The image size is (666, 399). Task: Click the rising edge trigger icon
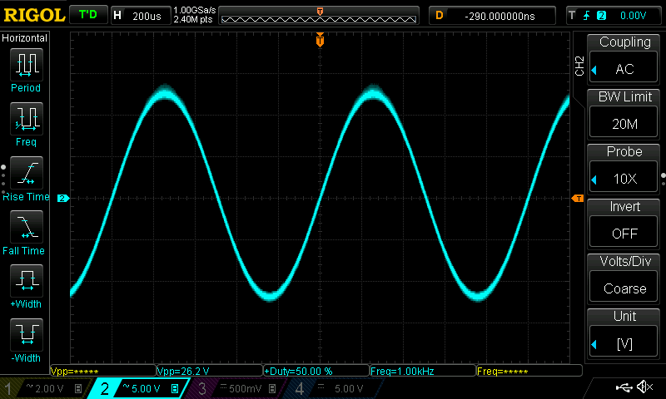[587, 16]
